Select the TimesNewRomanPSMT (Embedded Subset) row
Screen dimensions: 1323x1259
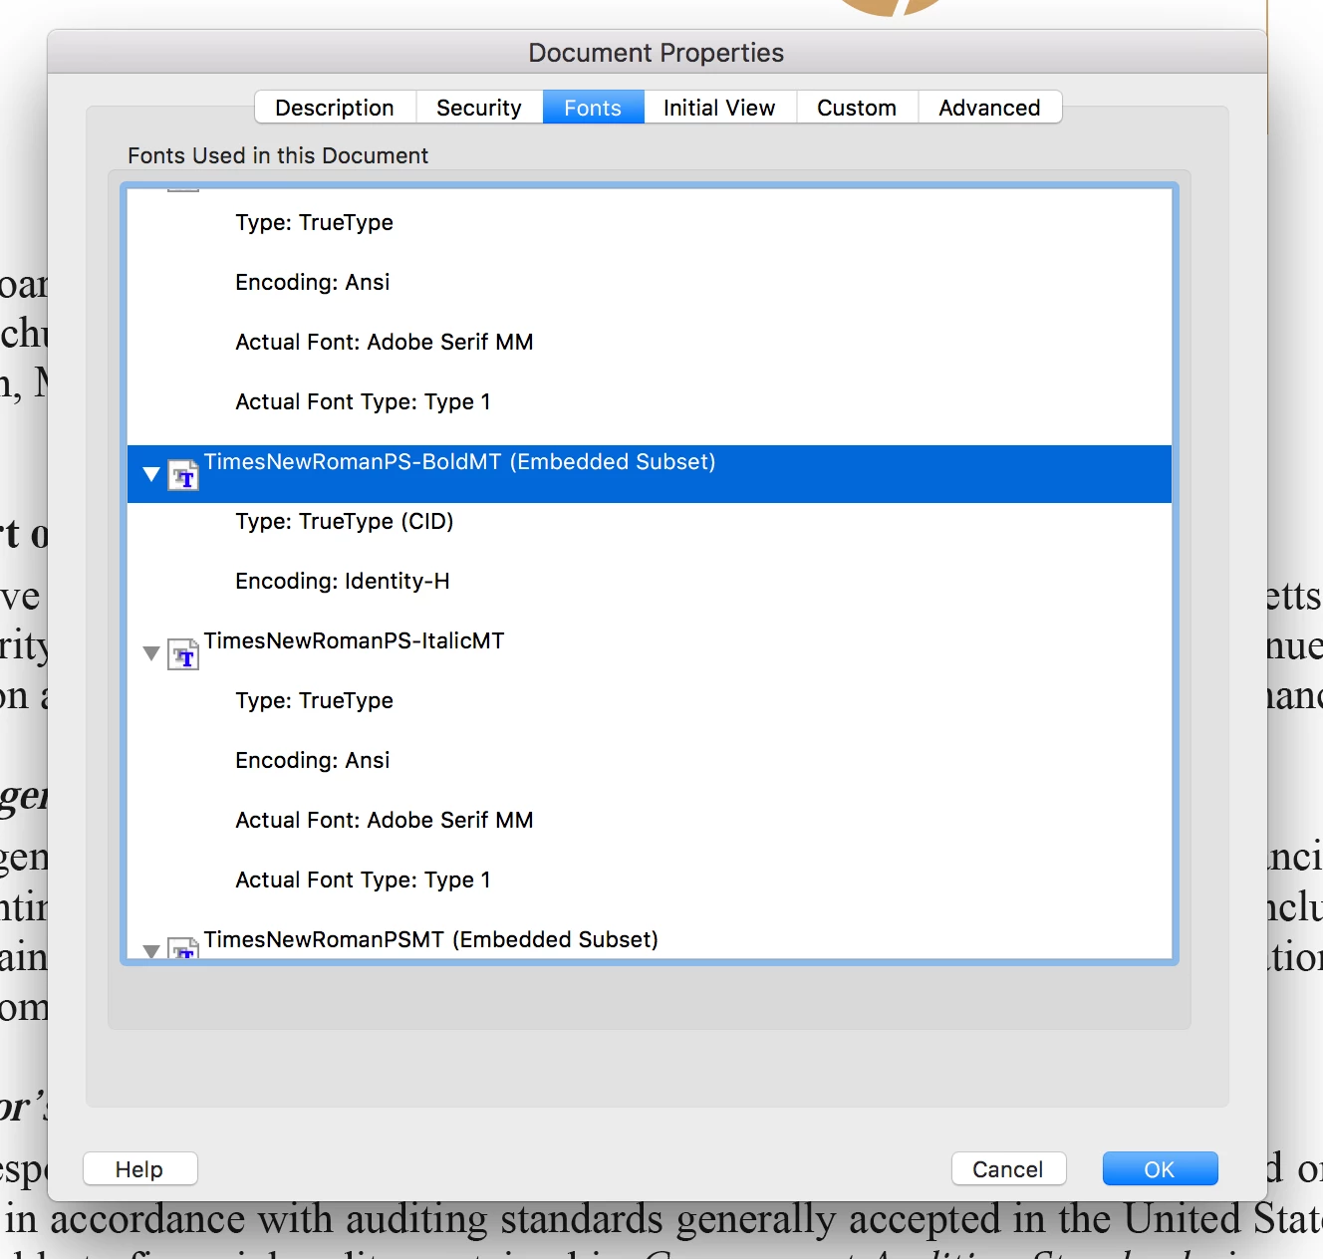point(650,941)
